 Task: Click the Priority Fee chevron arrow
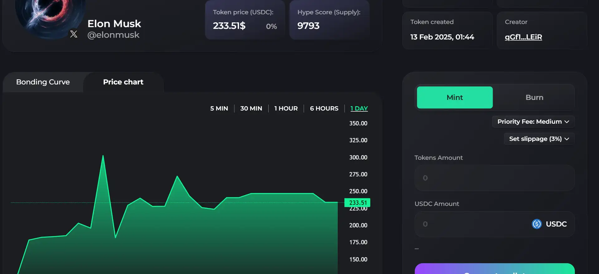[x=567, y=122]
